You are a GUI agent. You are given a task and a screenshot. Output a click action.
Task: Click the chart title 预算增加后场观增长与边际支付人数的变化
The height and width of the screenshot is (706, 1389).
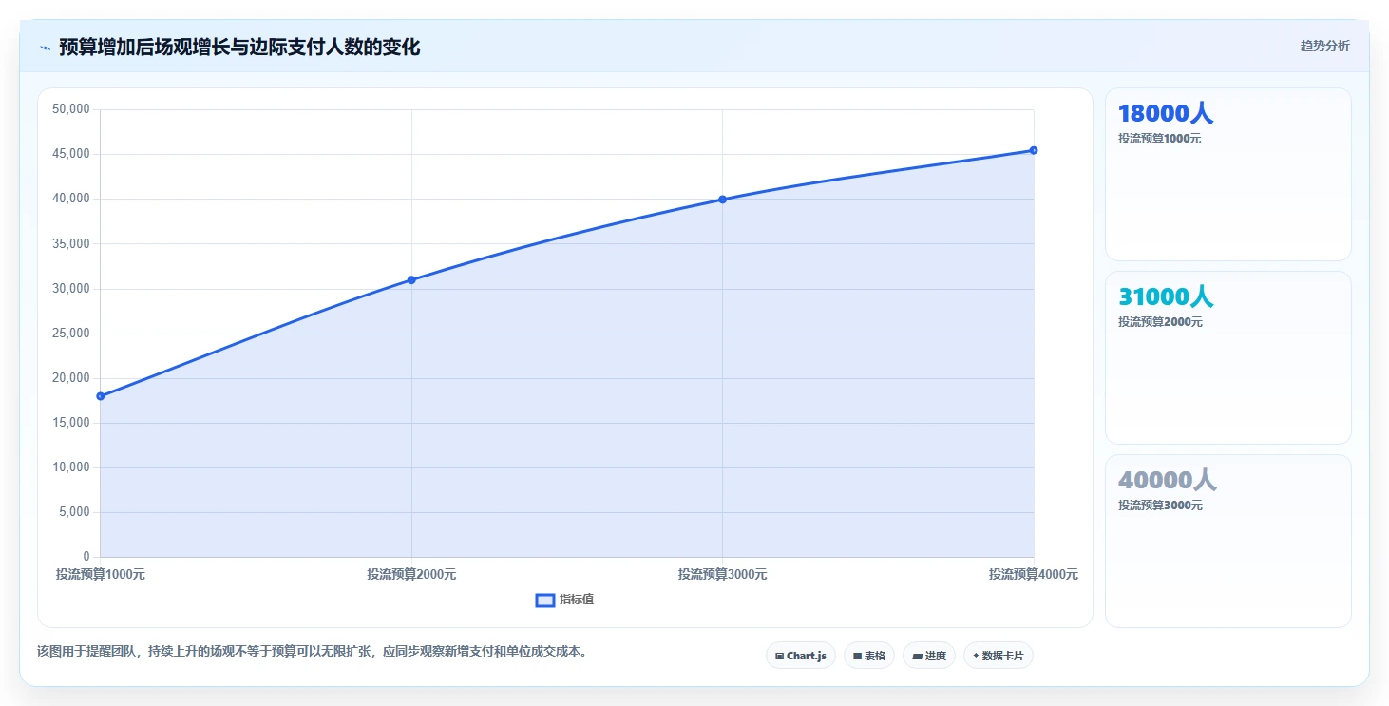pyautogui.click(x=239, y=47)
